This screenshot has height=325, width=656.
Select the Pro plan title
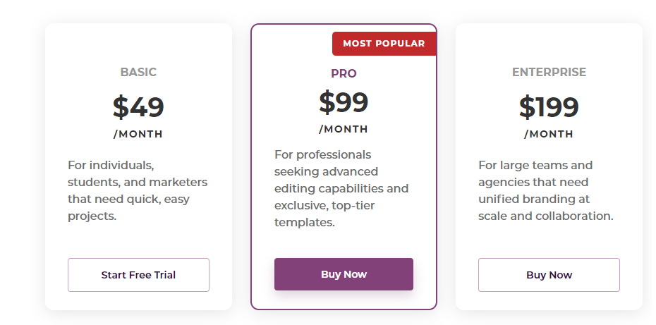[344, 73]
